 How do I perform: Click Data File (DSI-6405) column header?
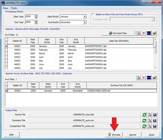point(119,41)
